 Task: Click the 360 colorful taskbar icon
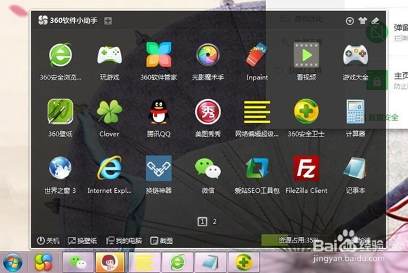(x=44, y=262)
